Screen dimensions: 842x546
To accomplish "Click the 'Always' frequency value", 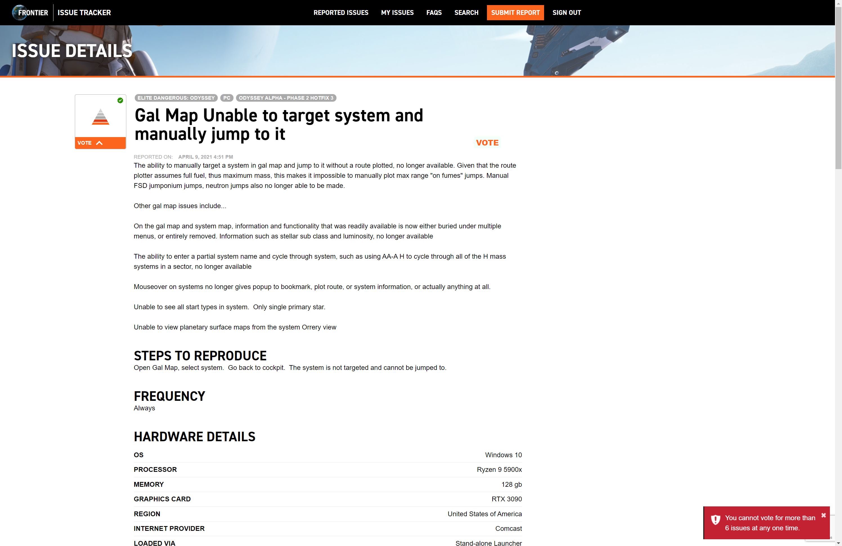I will click(x=144, y=408).
